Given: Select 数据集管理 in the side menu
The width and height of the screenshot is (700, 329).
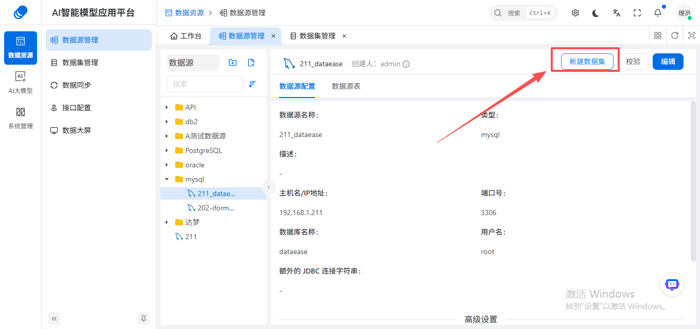Looking at the screenshot, I should pyautogui.click(x=99, y=63).
